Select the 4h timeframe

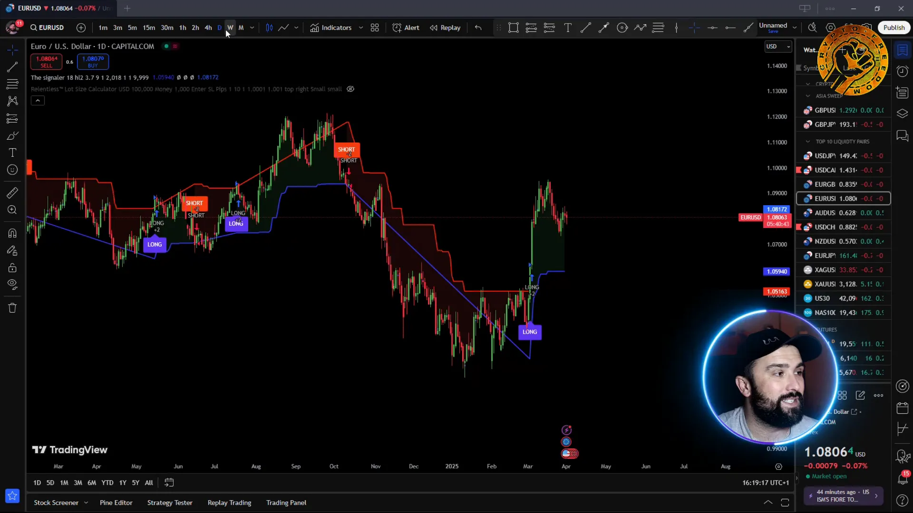click(x=208, y=28)
